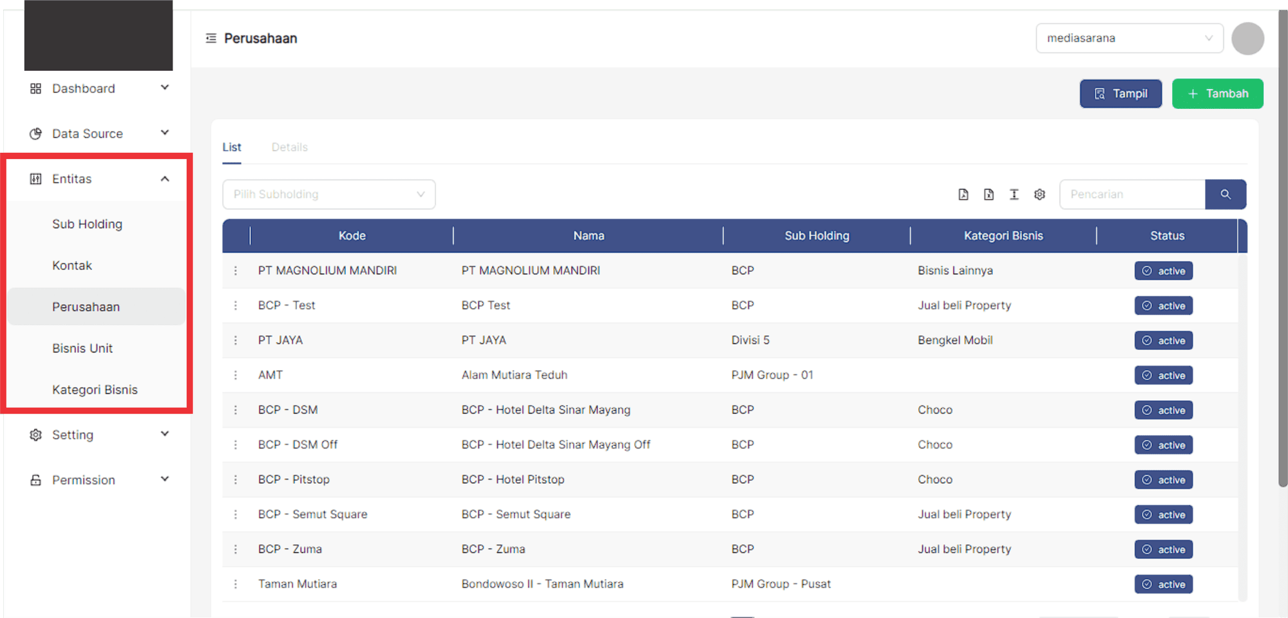
Task: Toggle sidebar with the menu fold icon
Action: [211, 39]
